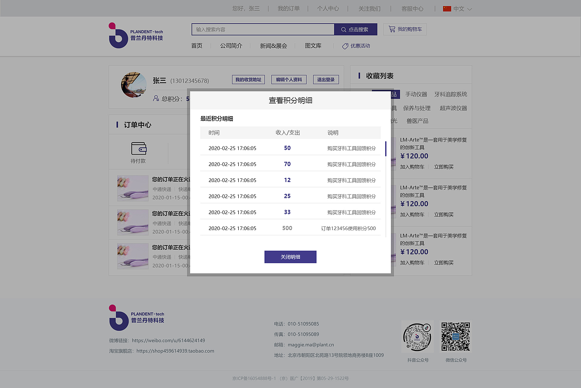Viewport: 581px width, 388px height.
Task: Click the 普兰丹特科技 Plandent logo
Action: coord(135,35)
